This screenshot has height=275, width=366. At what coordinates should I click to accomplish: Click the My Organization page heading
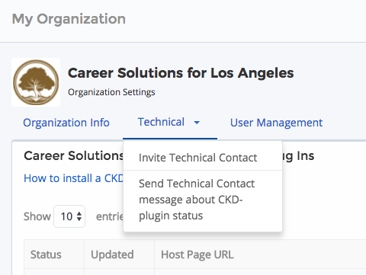[x=69, y=19]
